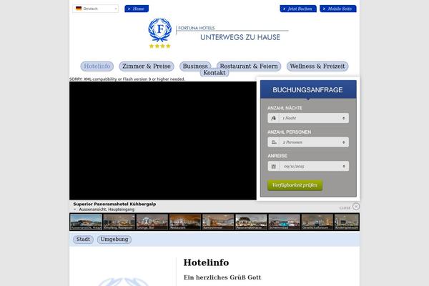Click the BUCHUNGSANFRAGE header
The width and height of the screenshot is (429, 286).
[308, 90]
